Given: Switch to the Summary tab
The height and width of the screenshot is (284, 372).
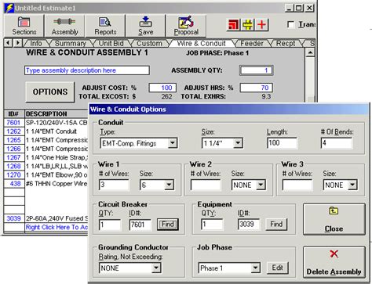Looking at the screenshot, I should [70, 43].
